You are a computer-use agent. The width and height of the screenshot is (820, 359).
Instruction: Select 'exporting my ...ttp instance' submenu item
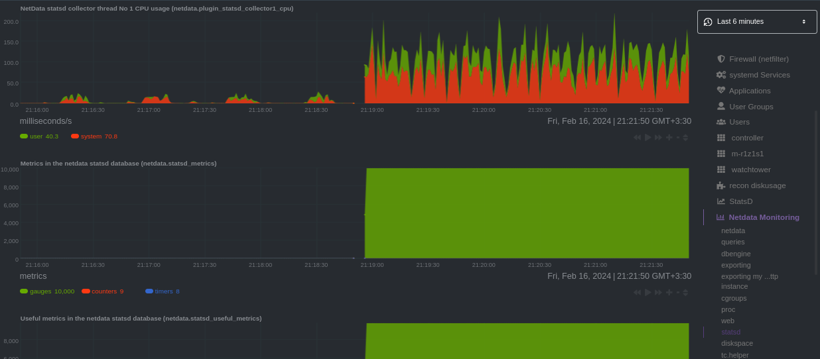point(750,282)
